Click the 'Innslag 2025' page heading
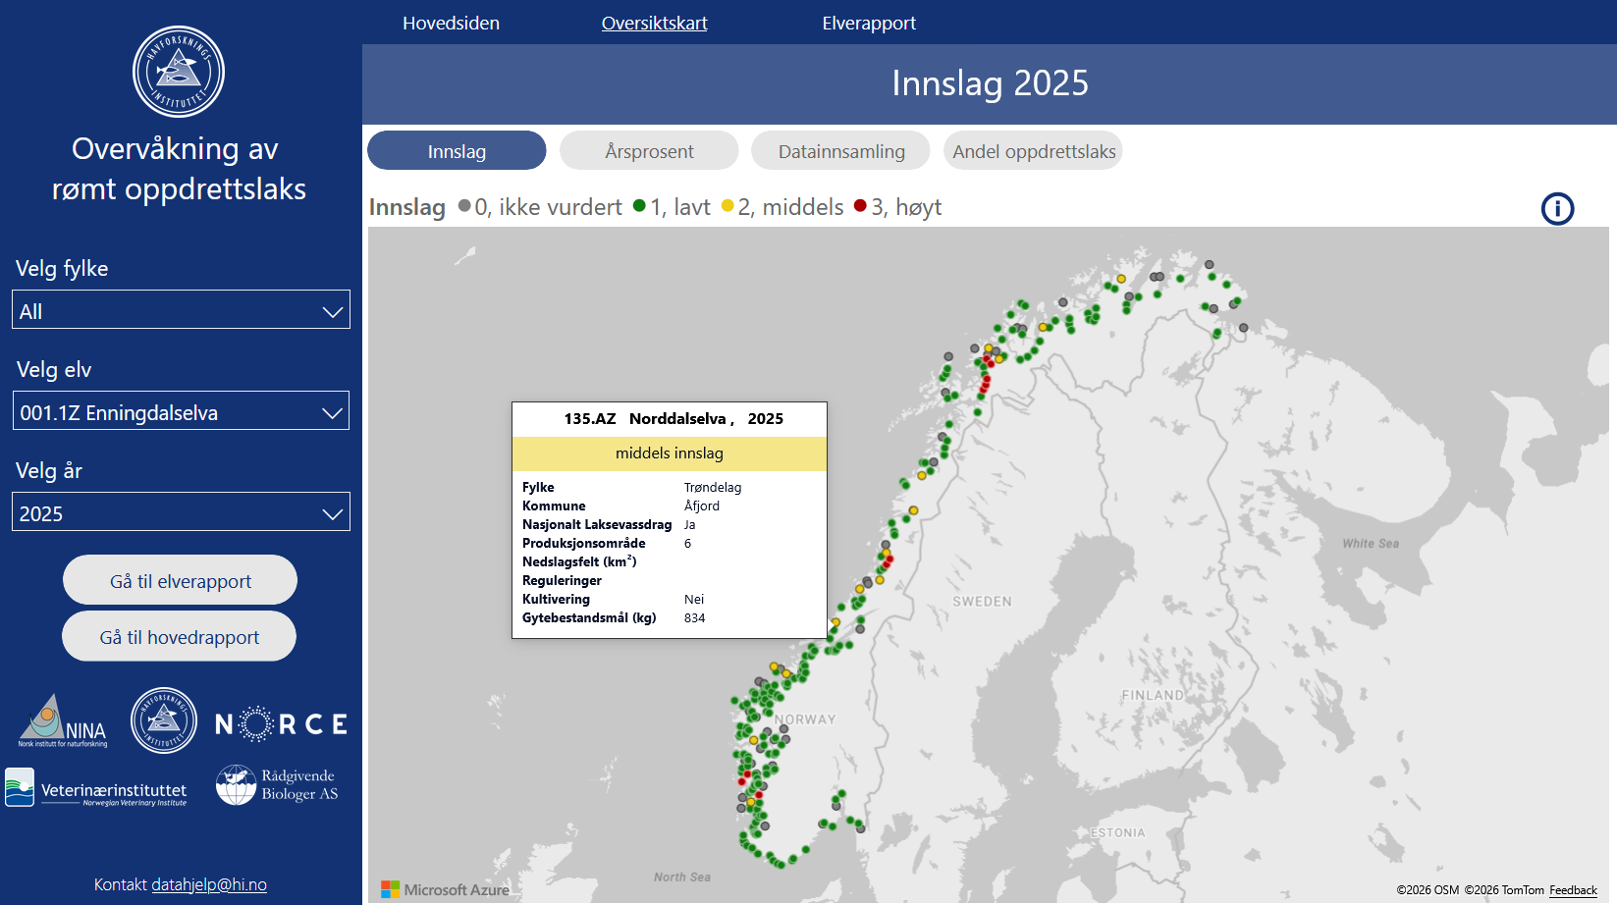 pyautogui.click(x=990, y=83)
